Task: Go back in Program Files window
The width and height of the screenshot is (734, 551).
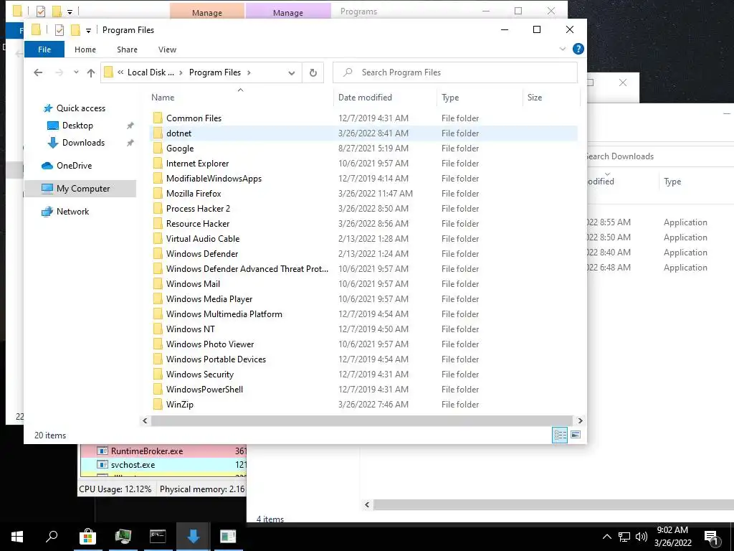Action: click(38, 72)
